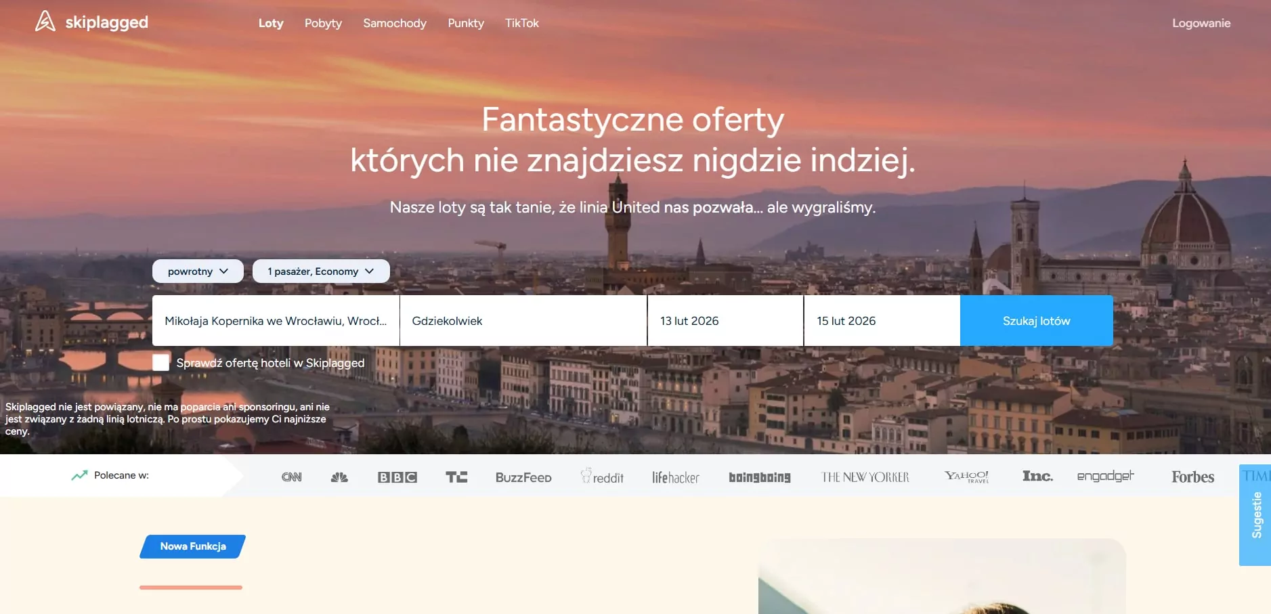Open the 1 pasażer, Economy dropdown
Image resolution: width=1271 pixels, height=614 pixels.
321,271
